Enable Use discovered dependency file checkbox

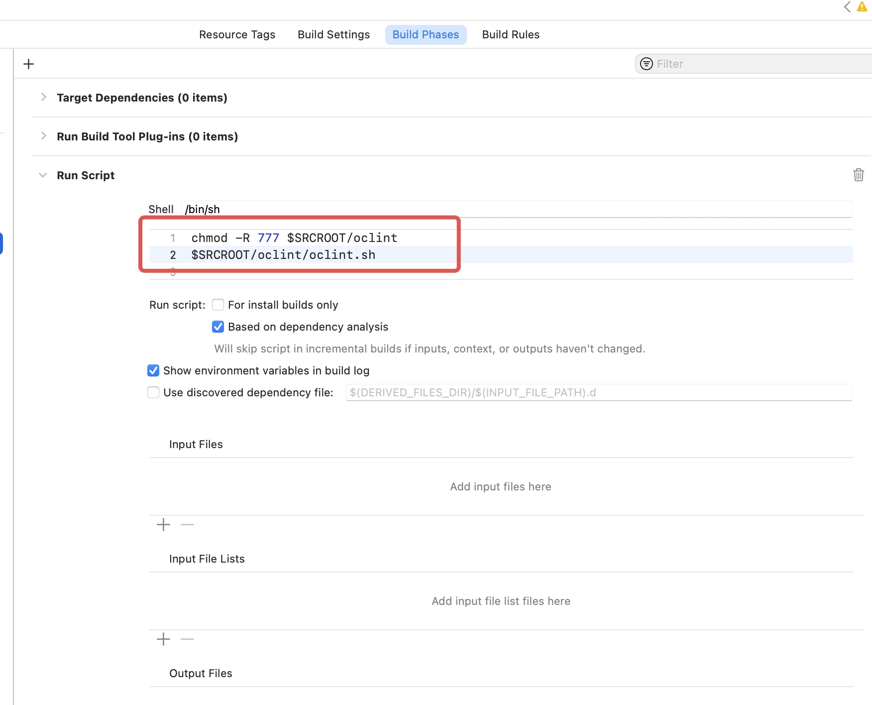pyautogui.click(x=153, y=392)
